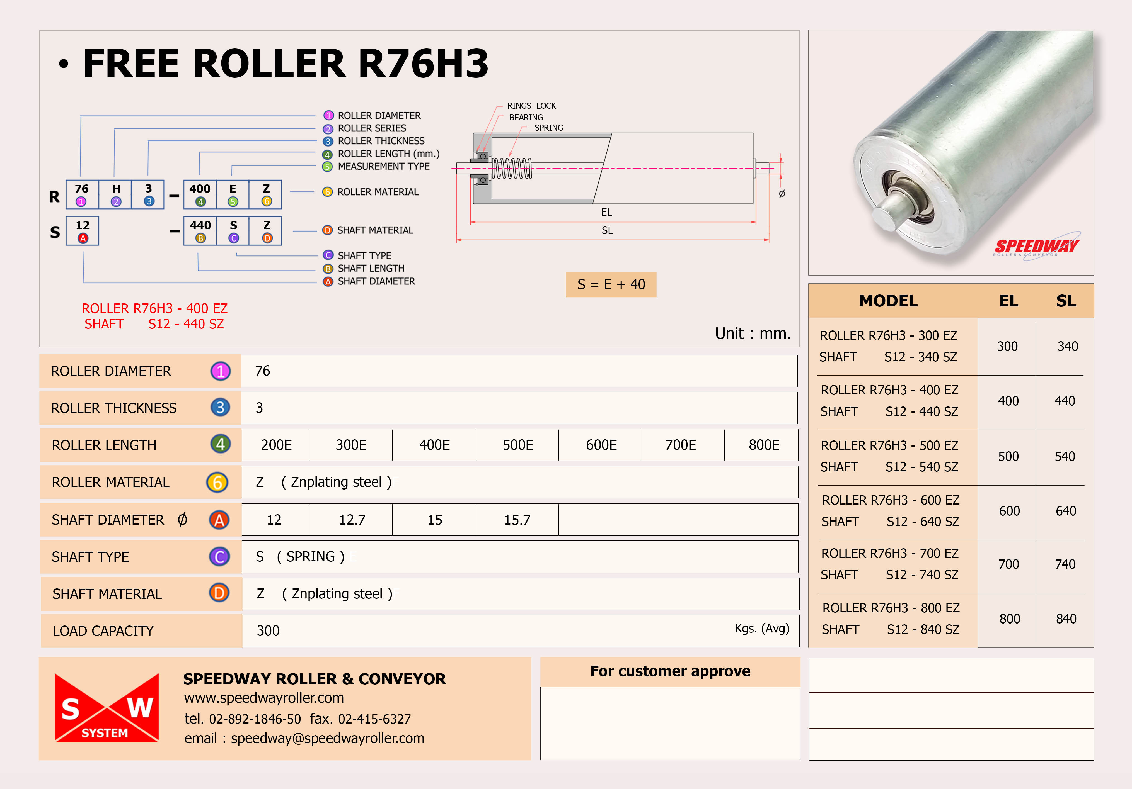Click the yellow circle 6 beside ROLLER MATERIAL row
The height and width of the screenshot is (789, 1132).
click(x=217, y=482)
